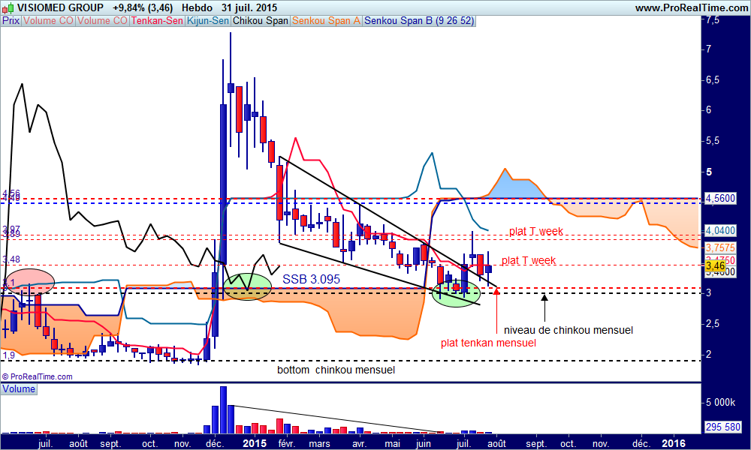
Task: Click the févr. month label on time axis
Action: pos(286,444)
